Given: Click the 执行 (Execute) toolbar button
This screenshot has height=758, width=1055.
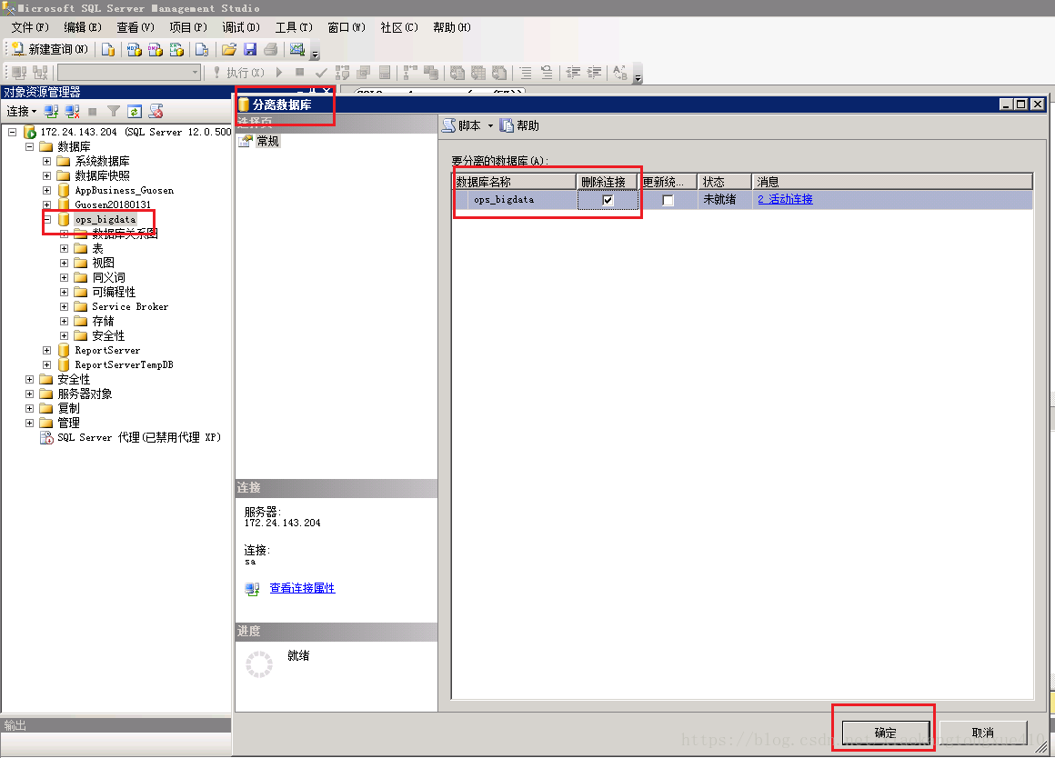Looking at the screenshot, I should click(239, 72).
